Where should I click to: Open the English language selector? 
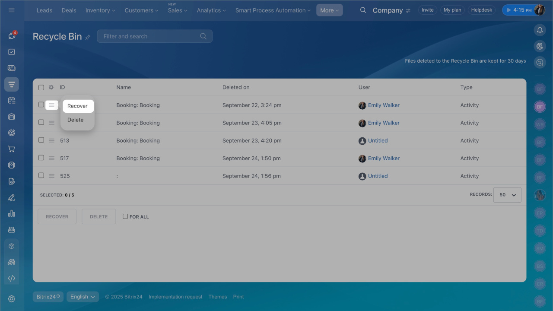(83, 297)
